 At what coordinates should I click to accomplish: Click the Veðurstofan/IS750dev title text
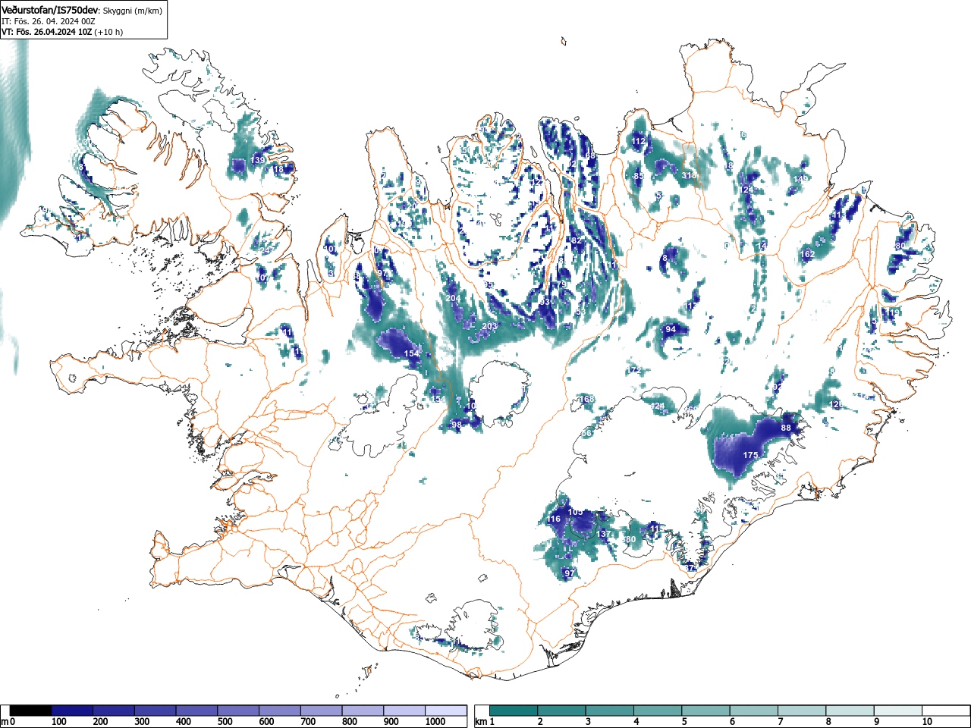49,9
